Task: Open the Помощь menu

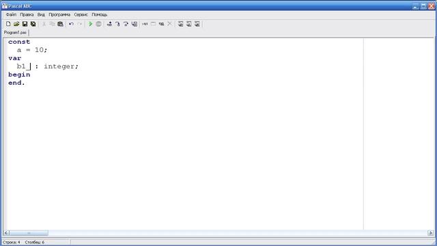Action: click(x=100, y=14)
